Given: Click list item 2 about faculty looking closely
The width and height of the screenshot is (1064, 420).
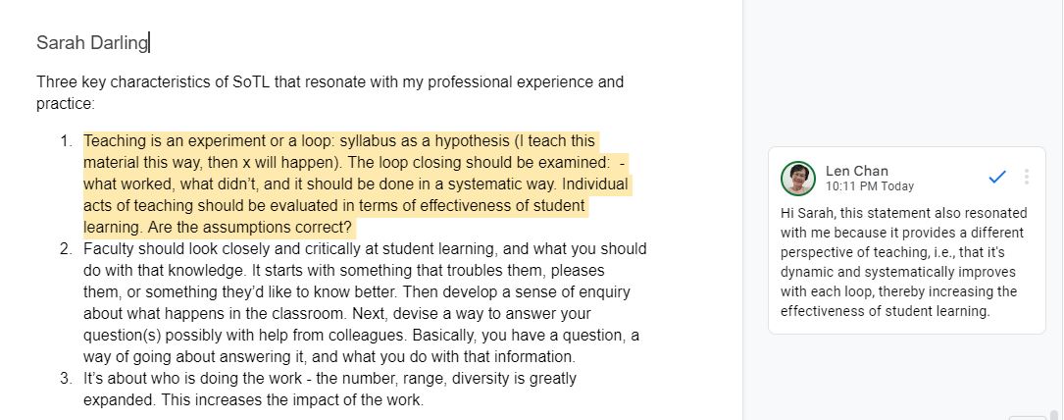Looking at the screenshot, I should [x=365, y=302].
